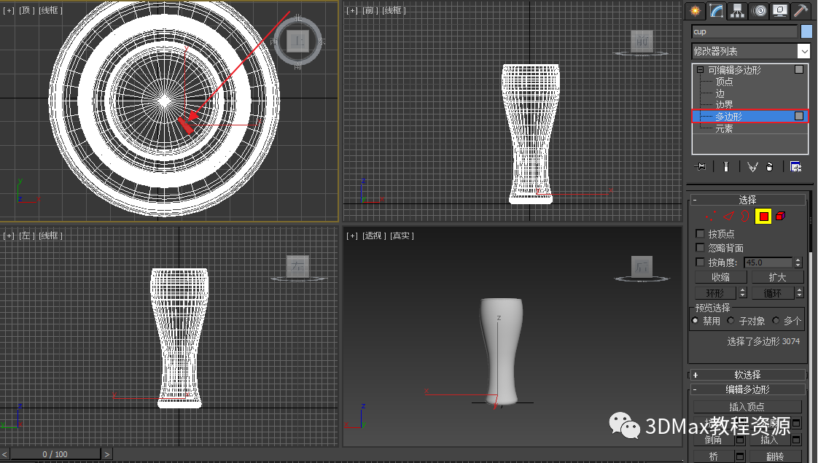Open [线框] shading menu in top viewport

[50, 10]
